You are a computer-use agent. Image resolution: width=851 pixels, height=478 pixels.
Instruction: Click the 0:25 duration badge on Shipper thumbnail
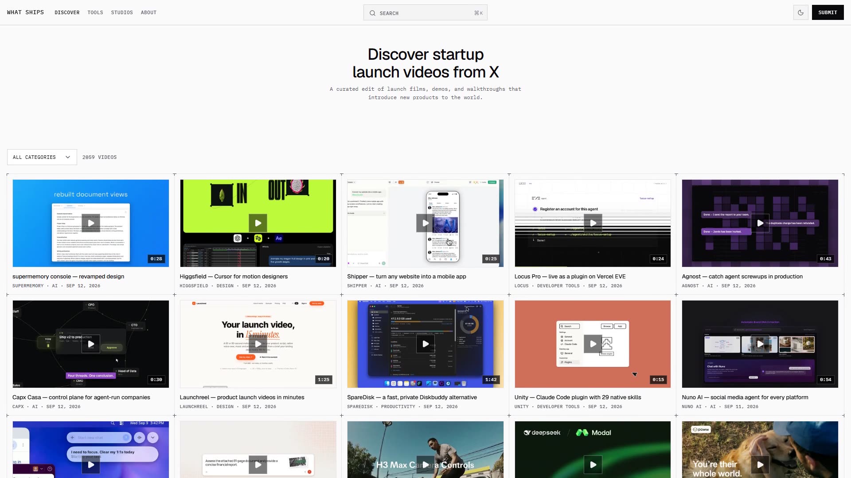[x=491, y=259]
